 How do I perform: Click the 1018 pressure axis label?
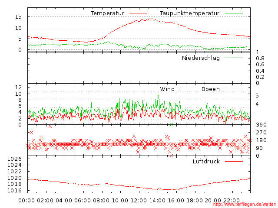click(14, 184)
